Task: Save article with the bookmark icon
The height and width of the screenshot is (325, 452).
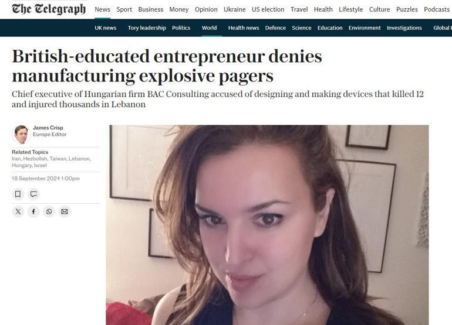Action: (x=18, y=194)
